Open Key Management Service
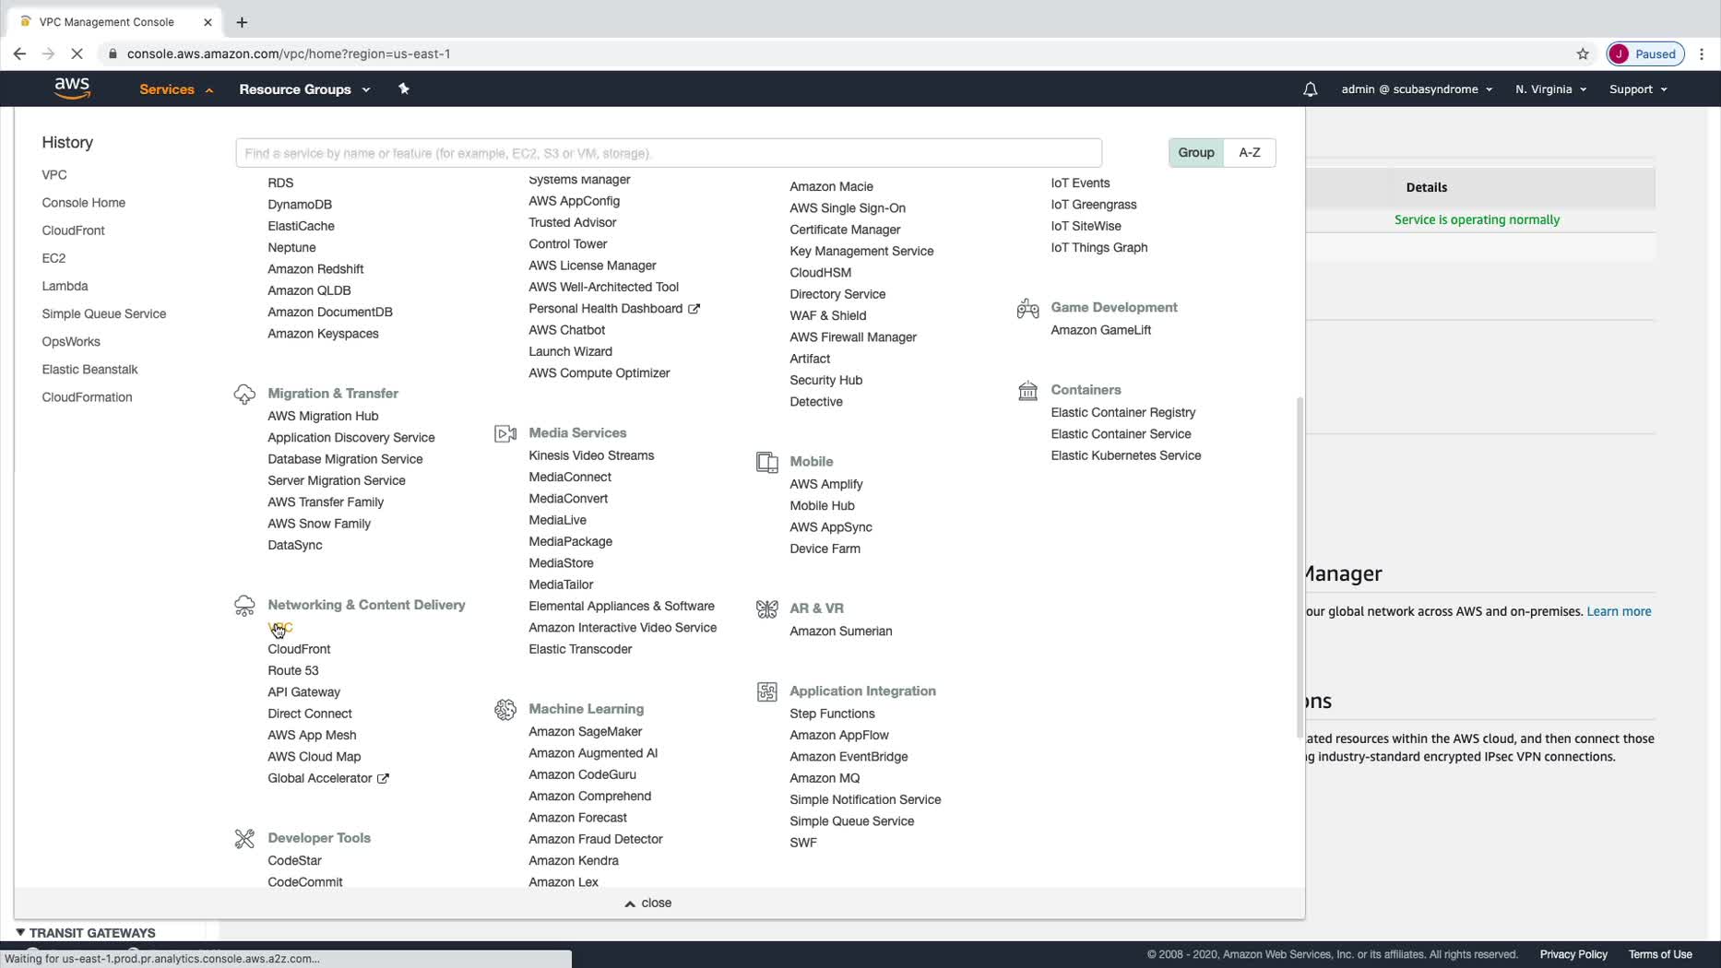Image resolution: width=1721 pixels, height=968 pixels. tap(861, 251)
